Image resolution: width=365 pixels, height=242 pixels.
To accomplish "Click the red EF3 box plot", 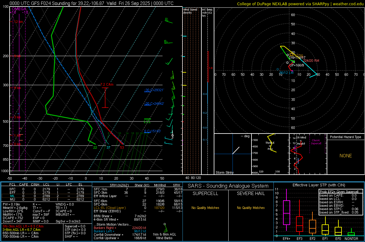I will [299, 218].
